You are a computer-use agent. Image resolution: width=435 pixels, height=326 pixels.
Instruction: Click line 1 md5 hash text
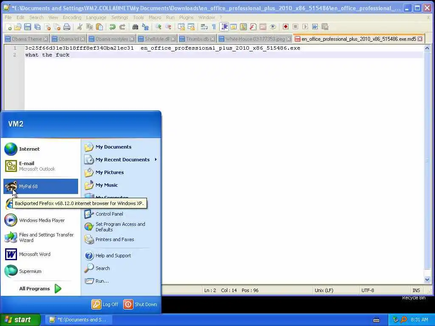click(x=79, y=48)
